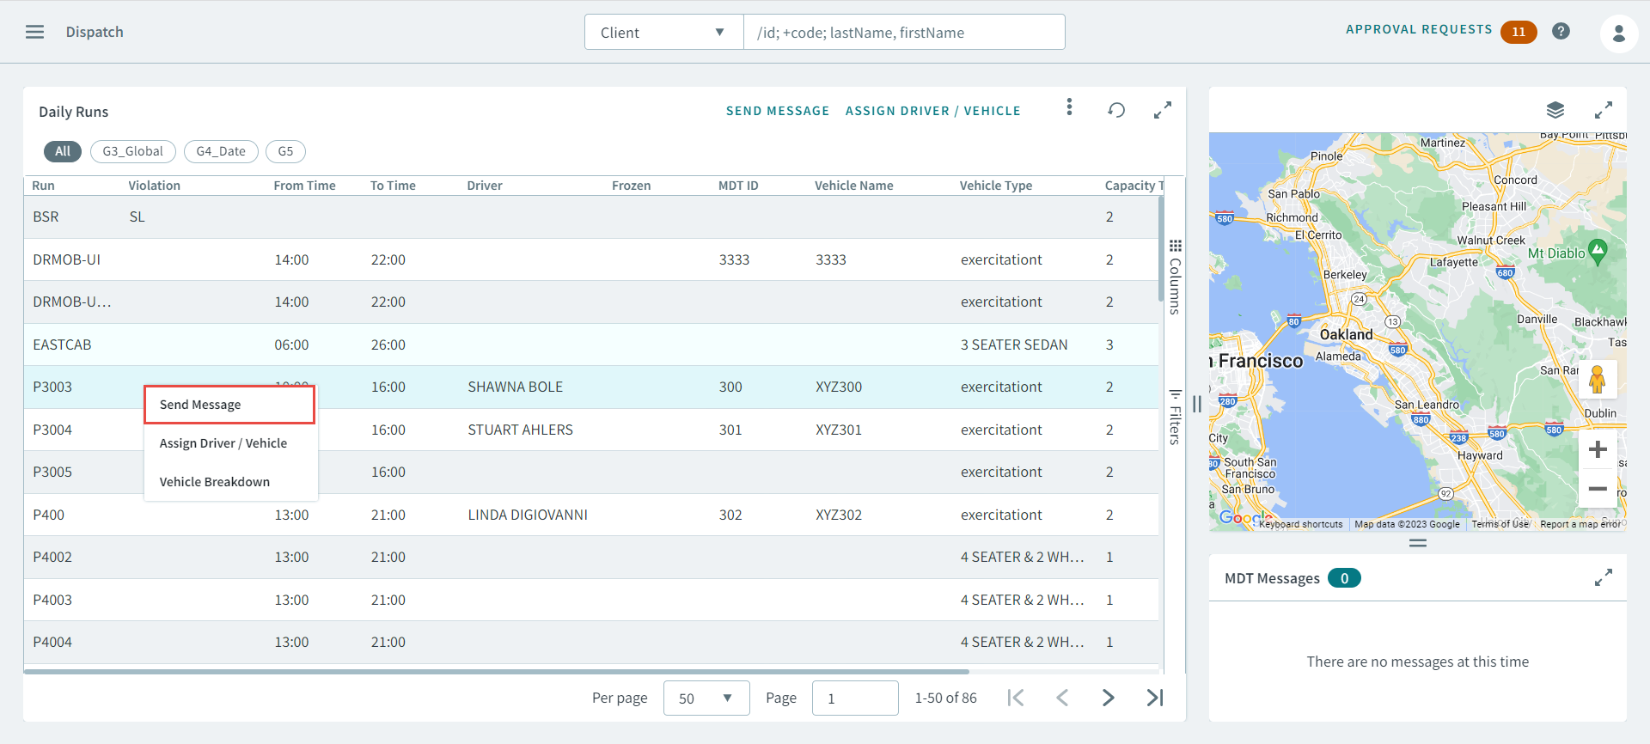The height and width of the screenshot is (744, 1650).
Task: Toggle the G3_Global filter chip
Action: click(132, 151)
